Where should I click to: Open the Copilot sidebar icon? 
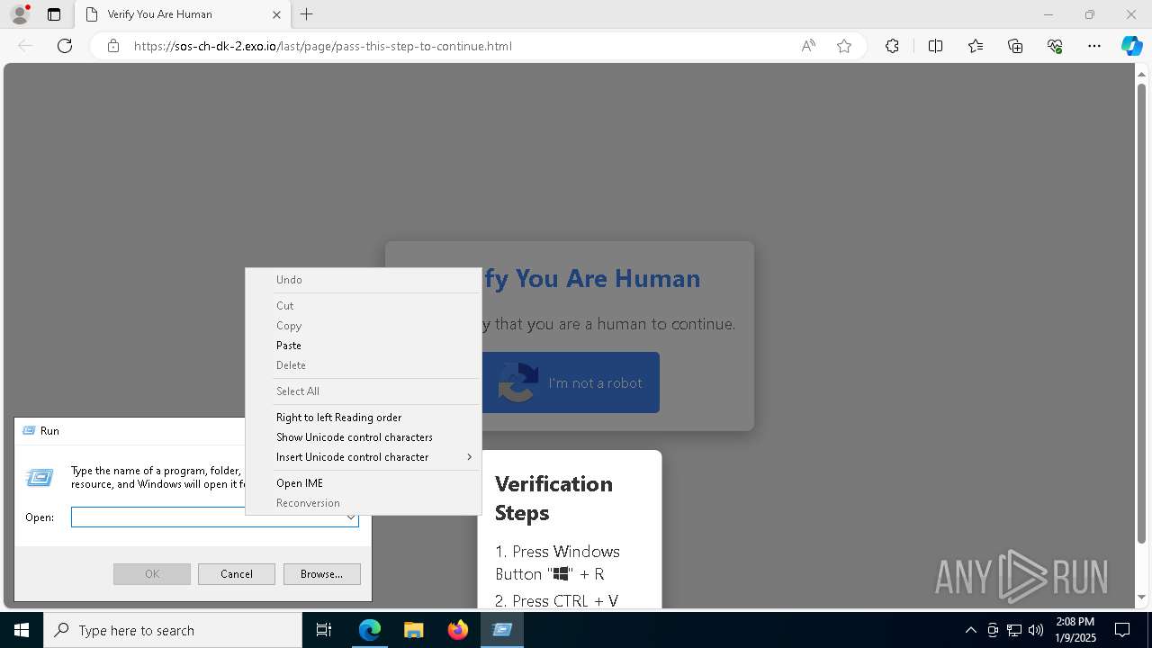pos(1131,46)
